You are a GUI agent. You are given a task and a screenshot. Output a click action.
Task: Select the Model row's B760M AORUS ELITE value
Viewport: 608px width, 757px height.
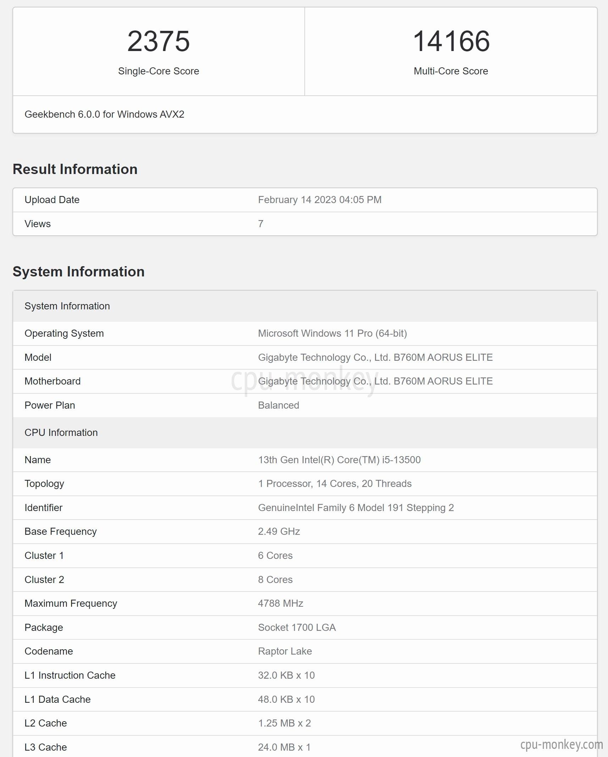point(375,357)
